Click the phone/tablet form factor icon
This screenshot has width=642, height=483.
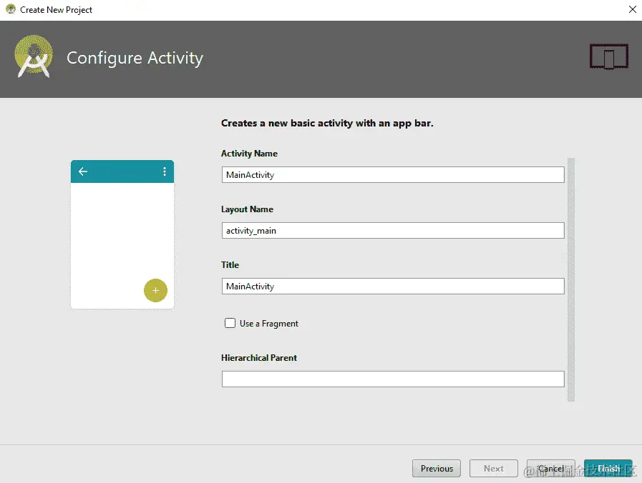click(x=609, y=56)
